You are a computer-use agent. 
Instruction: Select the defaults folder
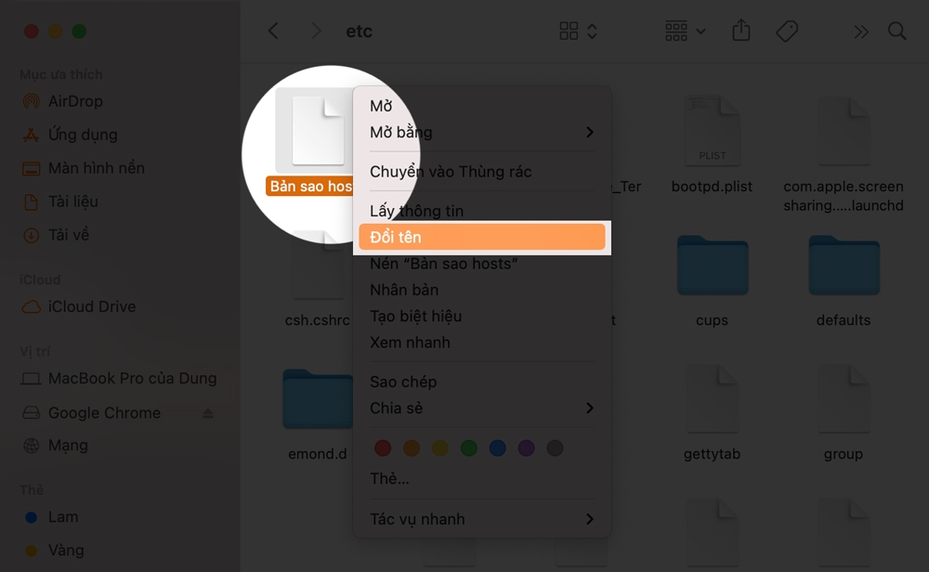844,280
